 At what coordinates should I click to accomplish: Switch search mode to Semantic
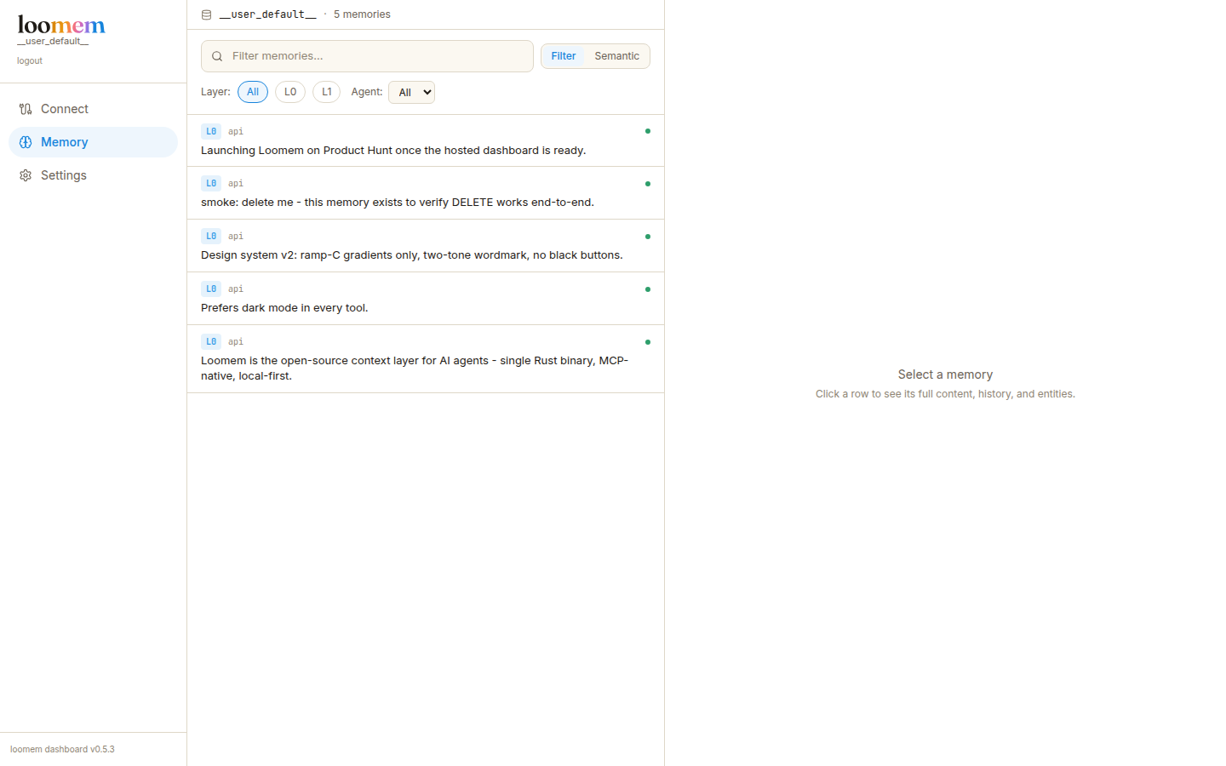(x=616, y=56)
